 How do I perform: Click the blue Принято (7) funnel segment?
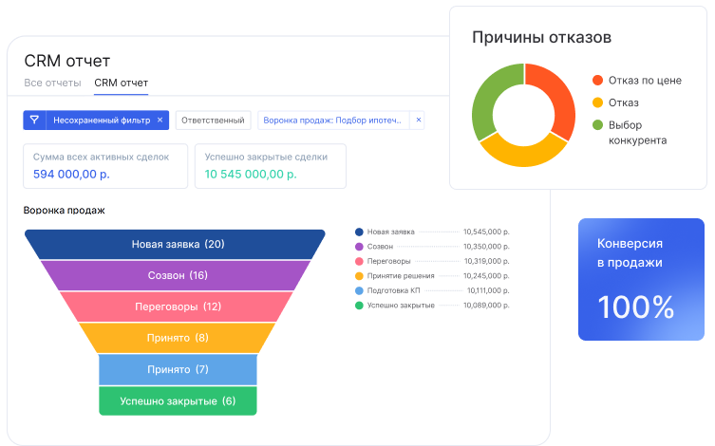click(x=178, y=369)
